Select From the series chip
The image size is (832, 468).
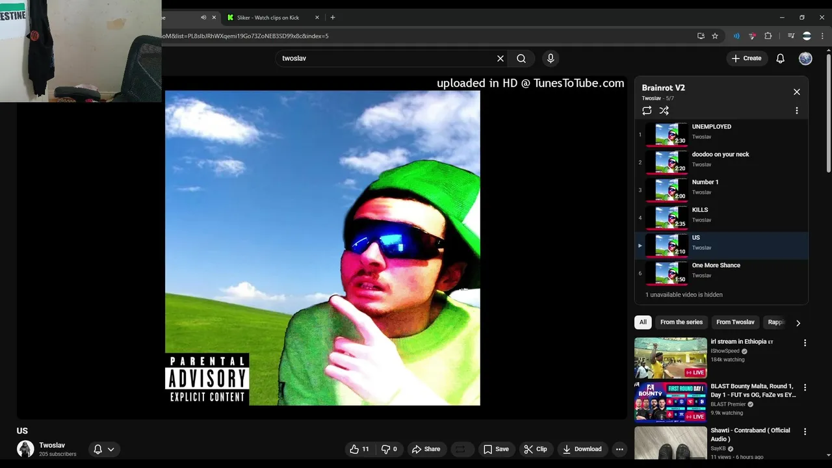(681, 322)
